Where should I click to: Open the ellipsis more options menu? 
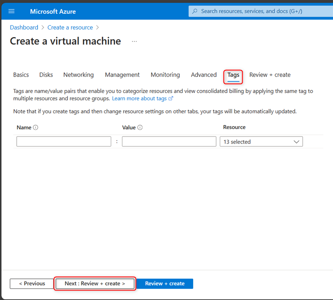[134, 42]
